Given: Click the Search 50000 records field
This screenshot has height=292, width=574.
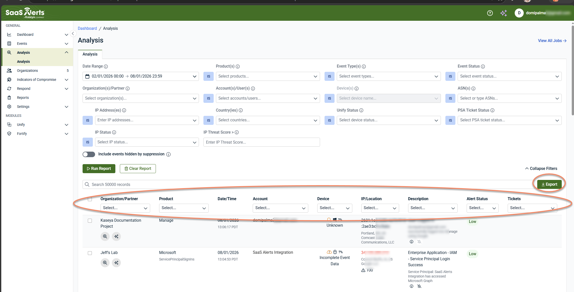Looking at the screenshot, I should tap(308, 184).
